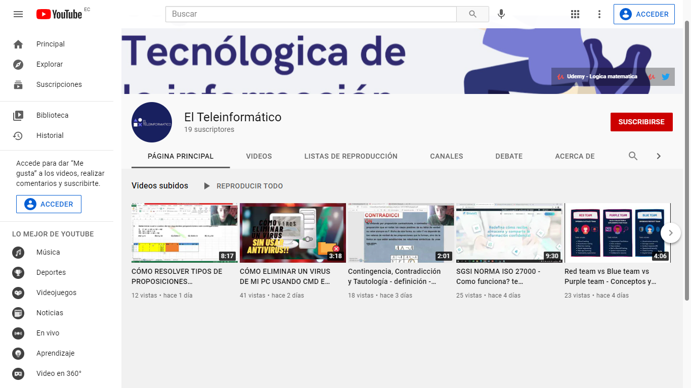Start voice search with microphone icon
The width and height of the screenshot is (691, 388).
(501, 14)
